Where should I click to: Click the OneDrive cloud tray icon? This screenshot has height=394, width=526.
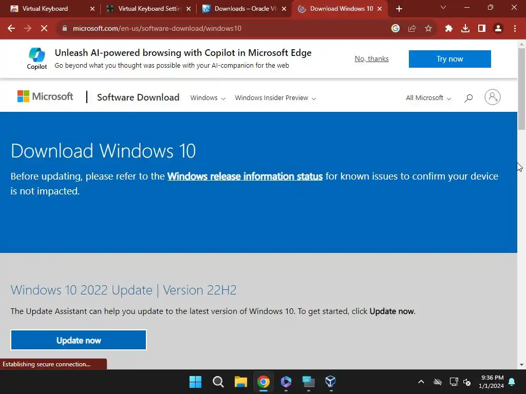pos(438,382)
